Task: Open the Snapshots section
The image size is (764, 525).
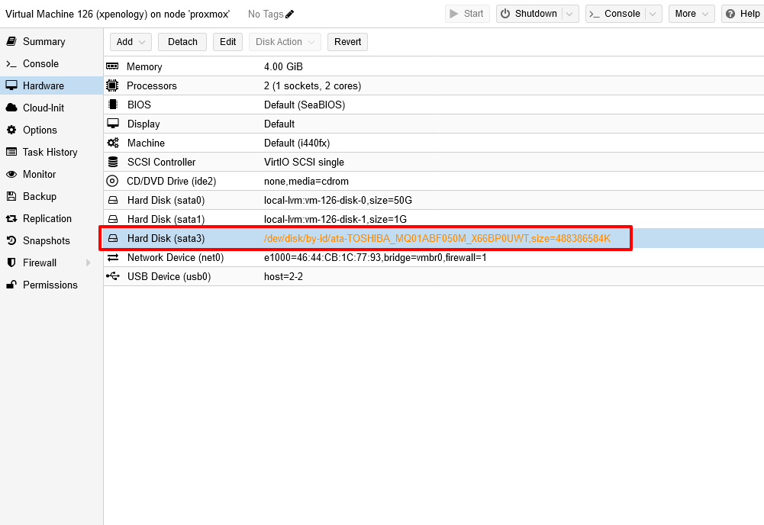Action: (x=46, y=240)
